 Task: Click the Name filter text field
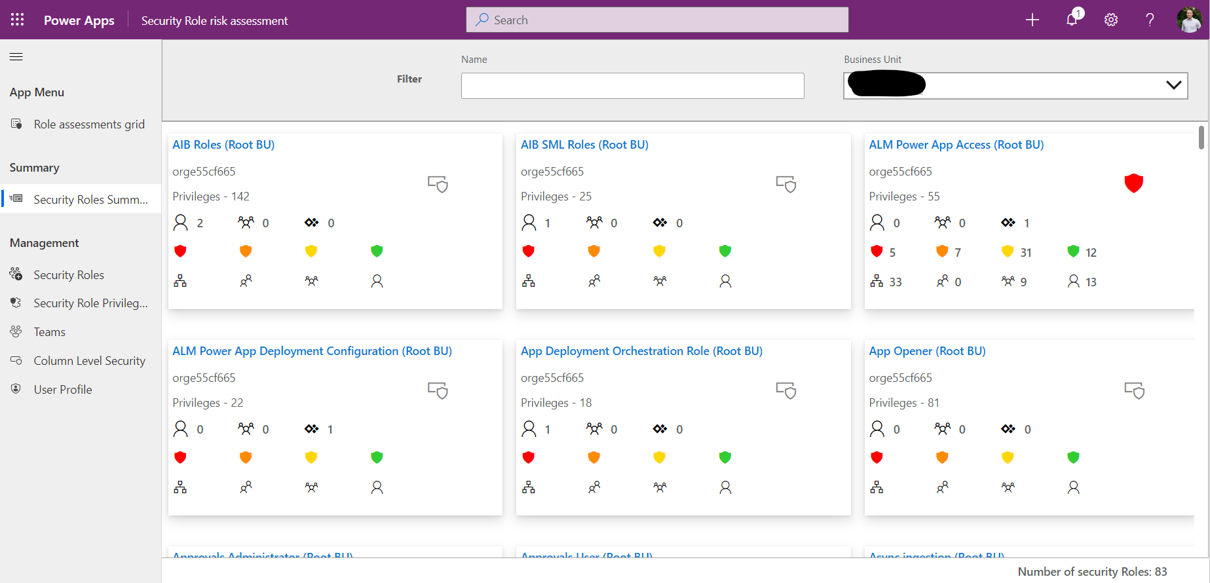pos(632,86)
